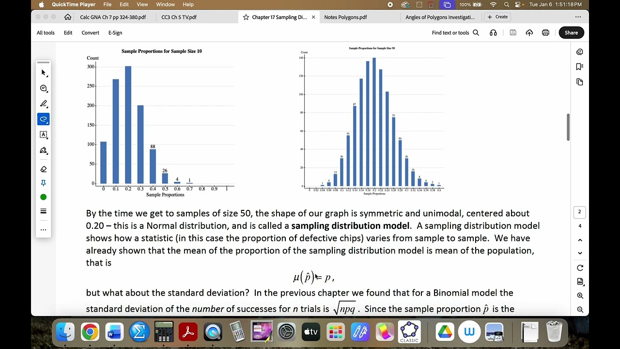This screenshot has height=349, width=620.
Task: Open the tab bar overflow menu
Action: click(578, 17)
